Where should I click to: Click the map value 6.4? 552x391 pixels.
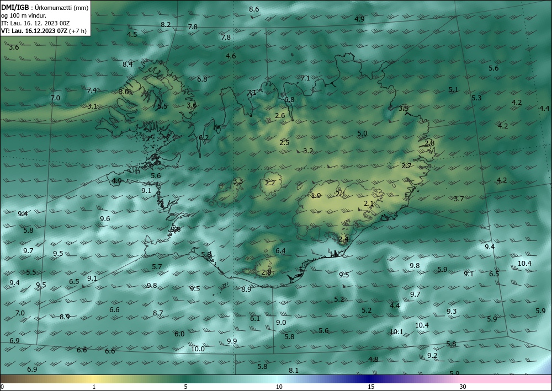pos(280,251)
